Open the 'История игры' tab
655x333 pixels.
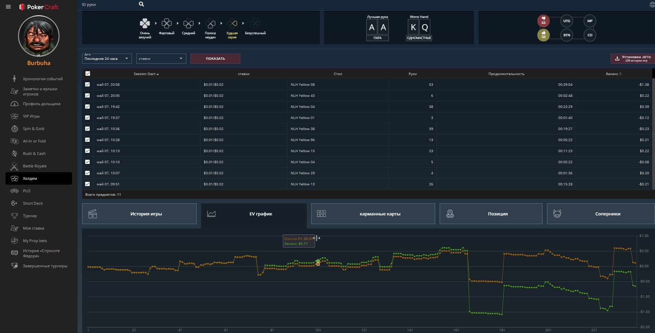point(139,214)
